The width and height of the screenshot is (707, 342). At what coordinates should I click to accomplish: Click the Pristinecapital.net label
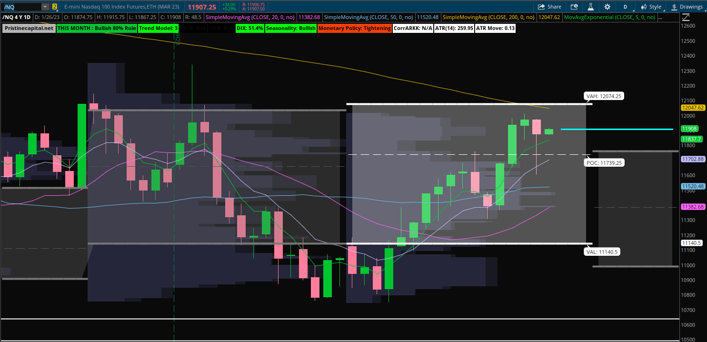point(29,28)
